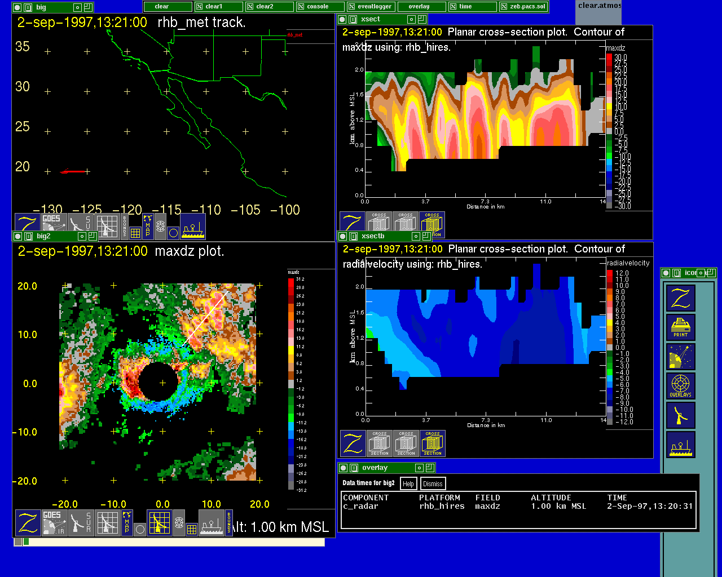Screen dimensions: 722x577
Task: Click the PRINT icon in the icon panel
Action: 680,327
